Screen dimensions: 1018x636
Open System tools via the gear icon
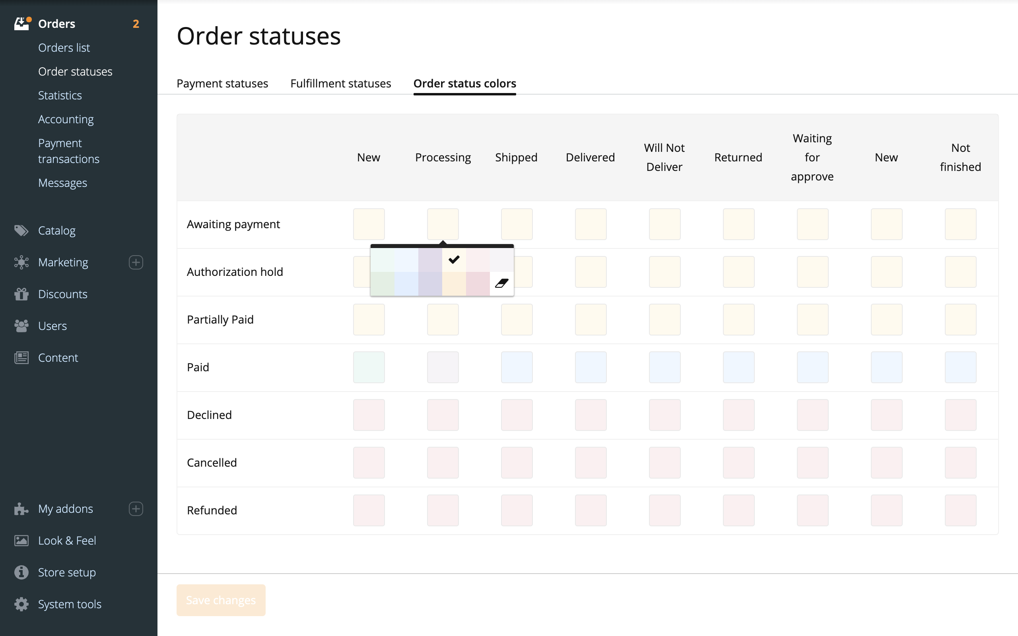(x=21, y=604)
